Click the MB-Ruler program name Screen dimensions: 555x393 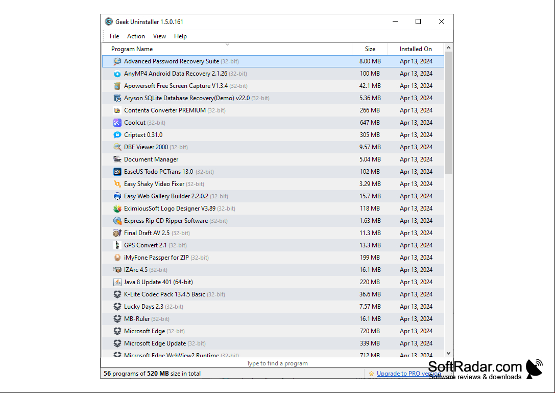[137, 319]
